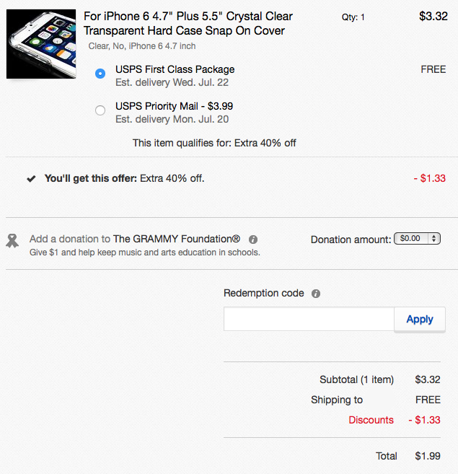Click the iPhone 6 Crystal Clear case title
458x474 pixels.
tap(188, 23)
